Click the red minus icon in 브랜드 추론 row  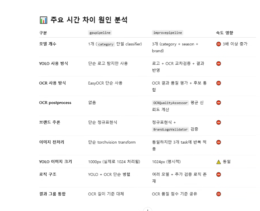pyautogui.click(x=218, y=122)
